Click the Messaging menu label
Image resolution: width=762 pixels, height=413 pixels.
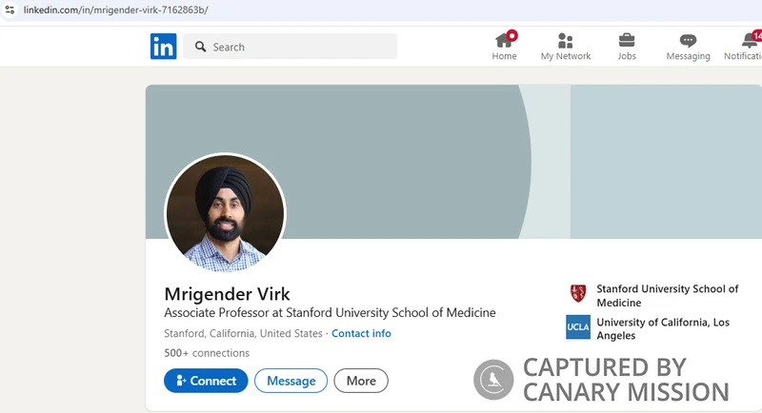point(688,56)
